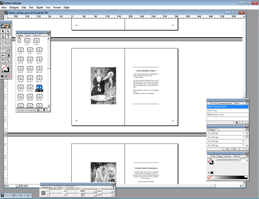Open the rotation angle dropdown
259x199 pixels.
click(x=113, y=191)
